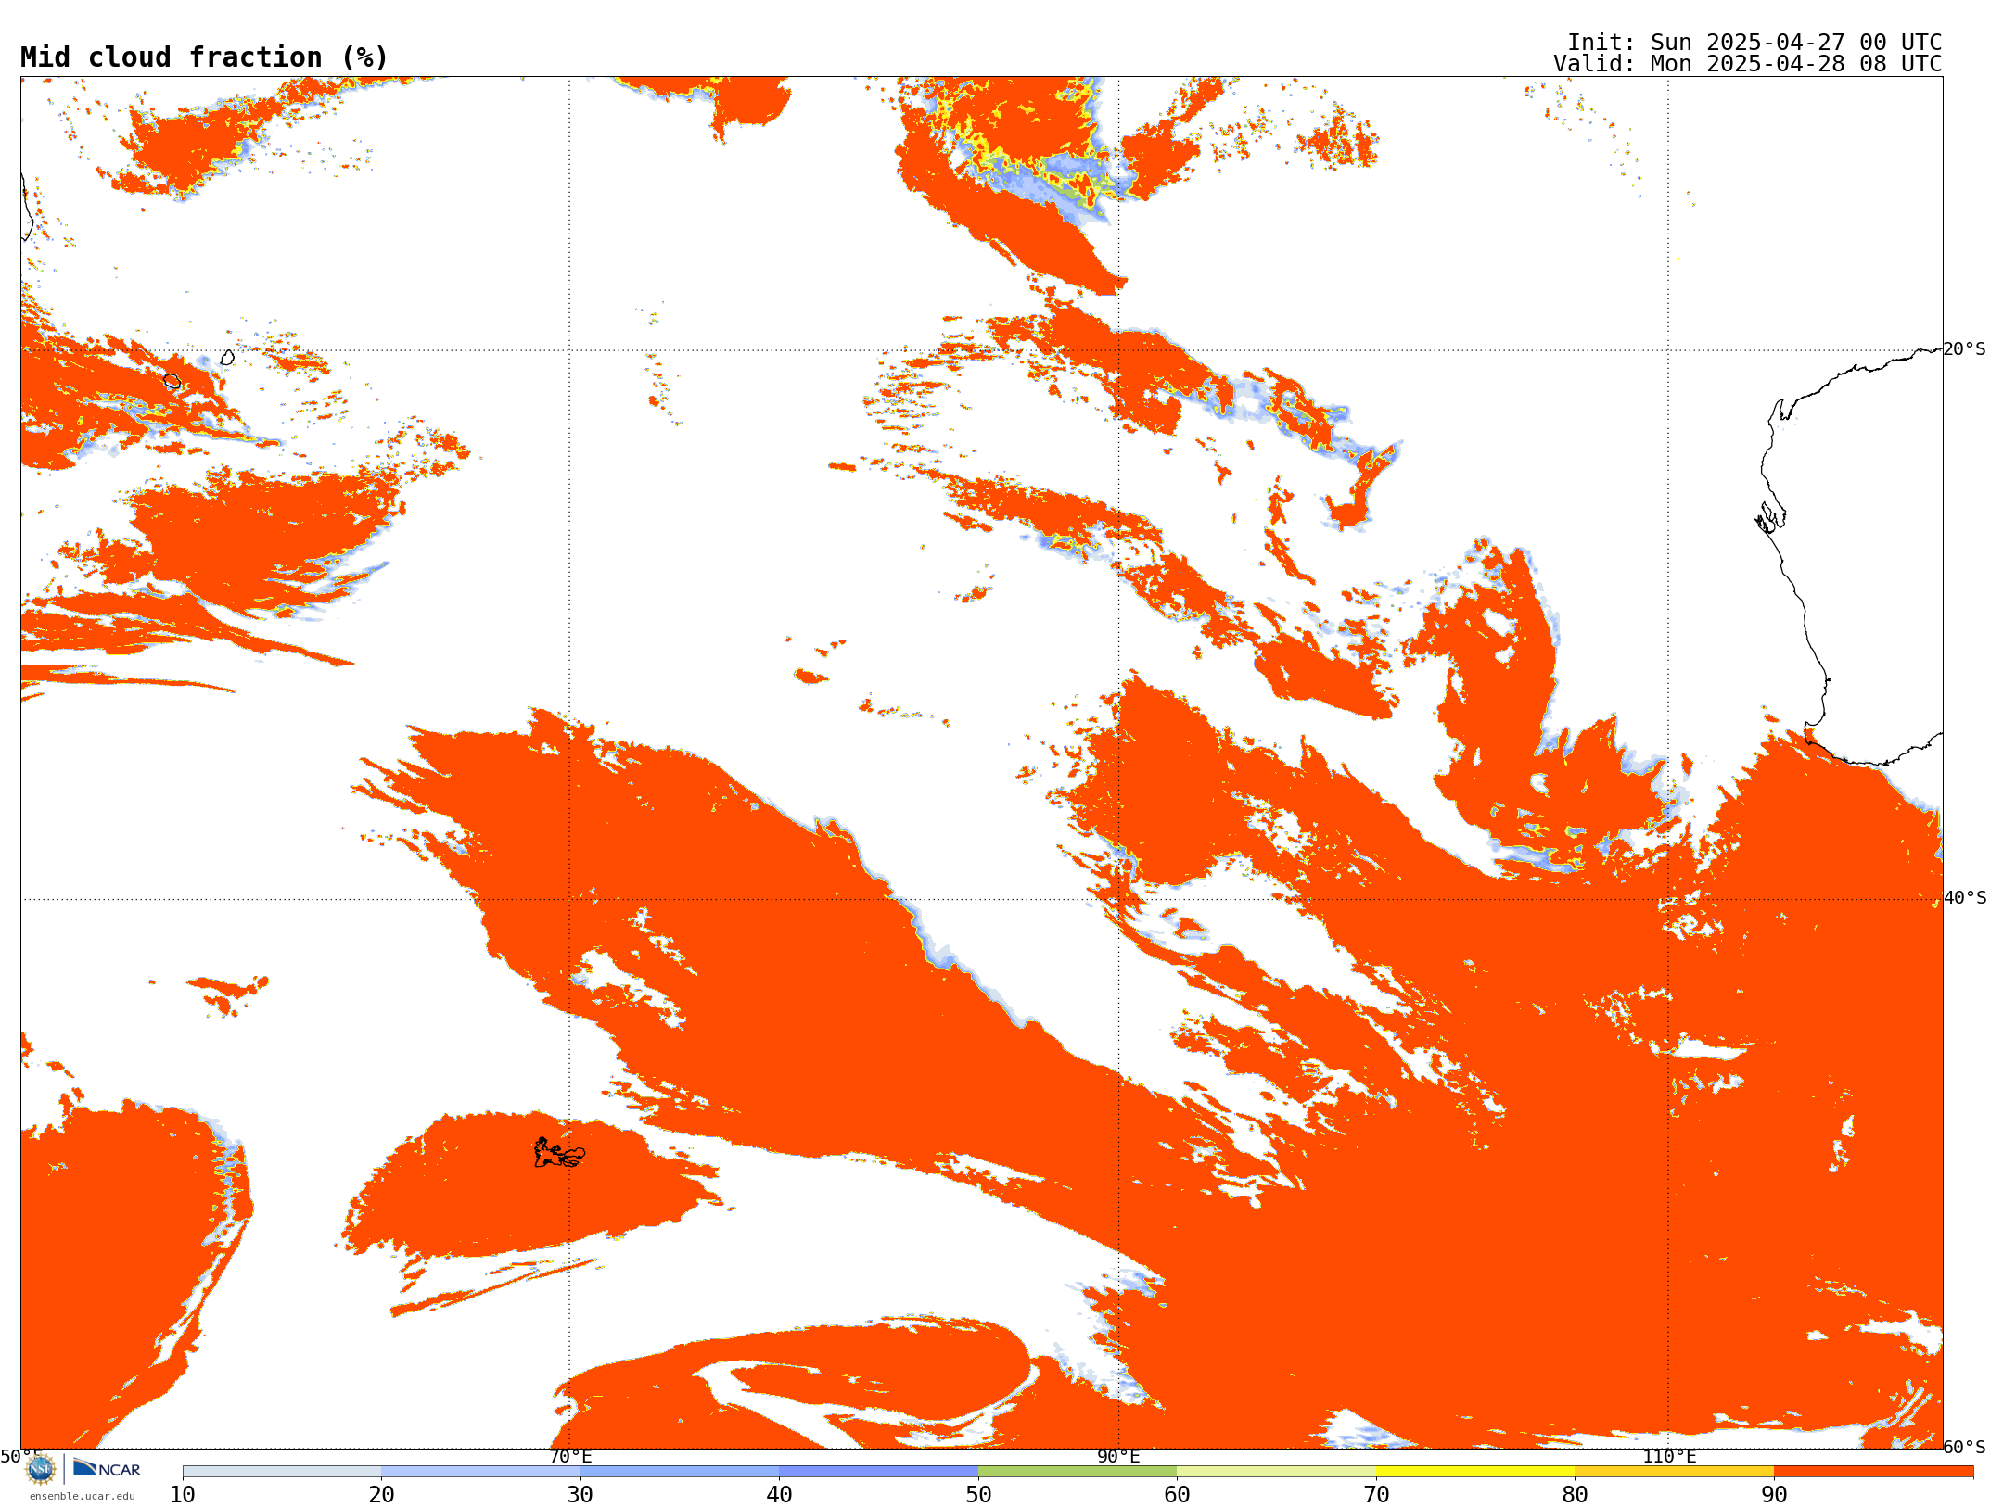Pick the 20–30% light blue colorbar segment

[480, 1471]
